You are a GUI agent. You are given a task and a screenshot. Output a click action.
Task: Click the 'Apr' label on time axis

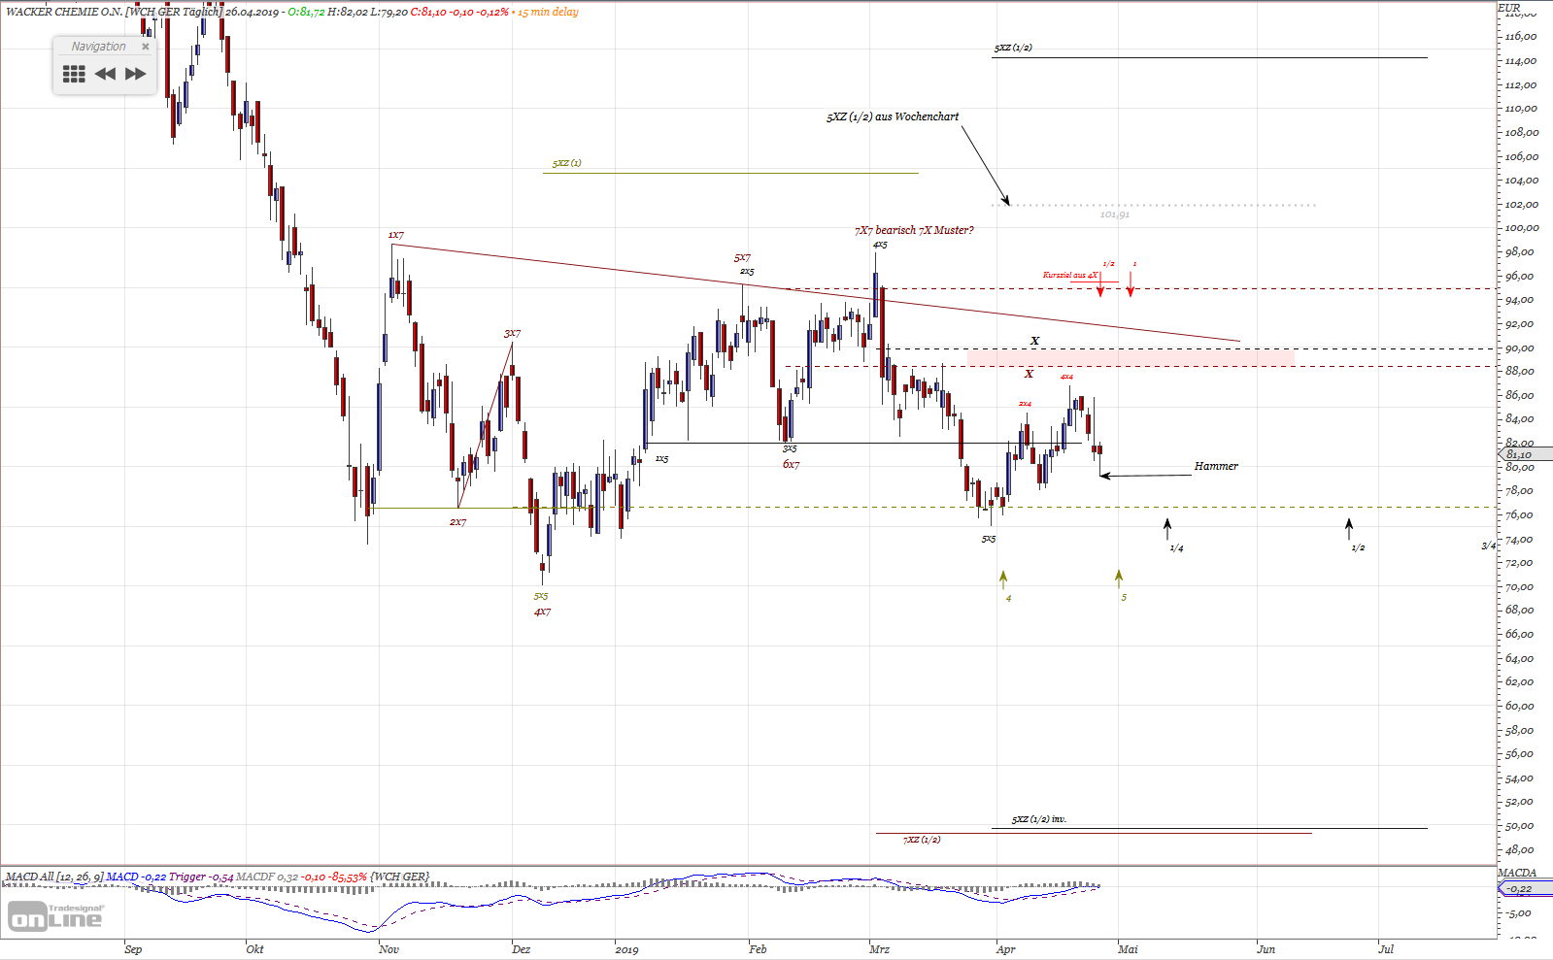pyautogui.click(x=1005, y=949)
